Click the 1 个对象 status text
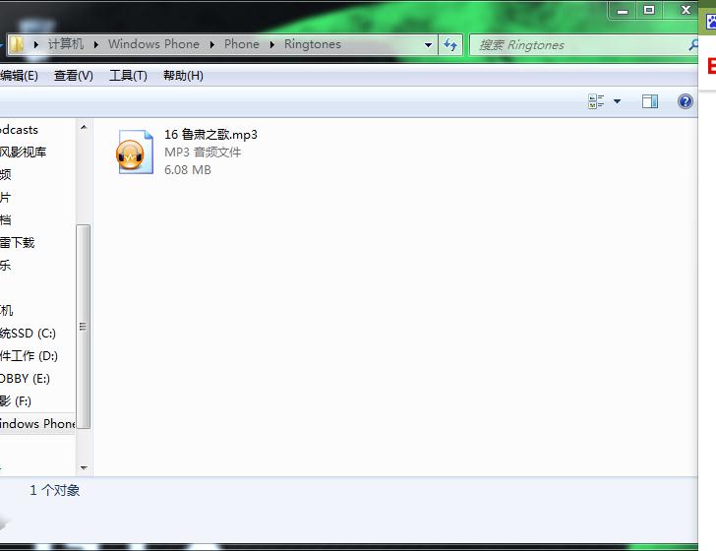This screenshot has height=551, width=716. (55, 490)
